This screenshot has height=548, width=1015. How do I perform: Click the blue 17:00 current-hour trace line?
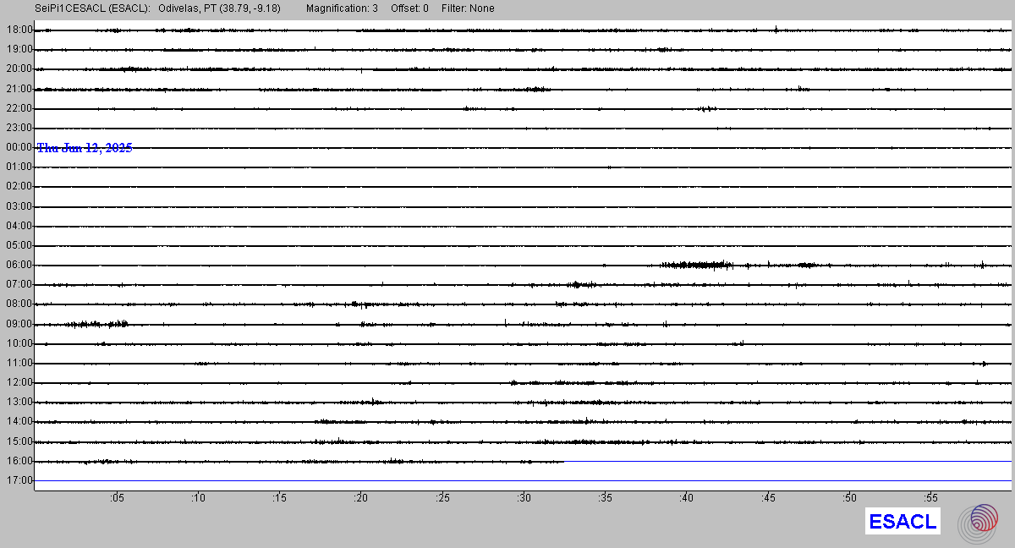(523, 480)
